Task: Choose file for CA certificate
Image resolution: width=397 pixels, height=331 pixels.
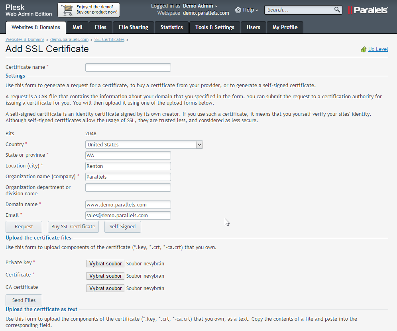Action: pos(105,288)
